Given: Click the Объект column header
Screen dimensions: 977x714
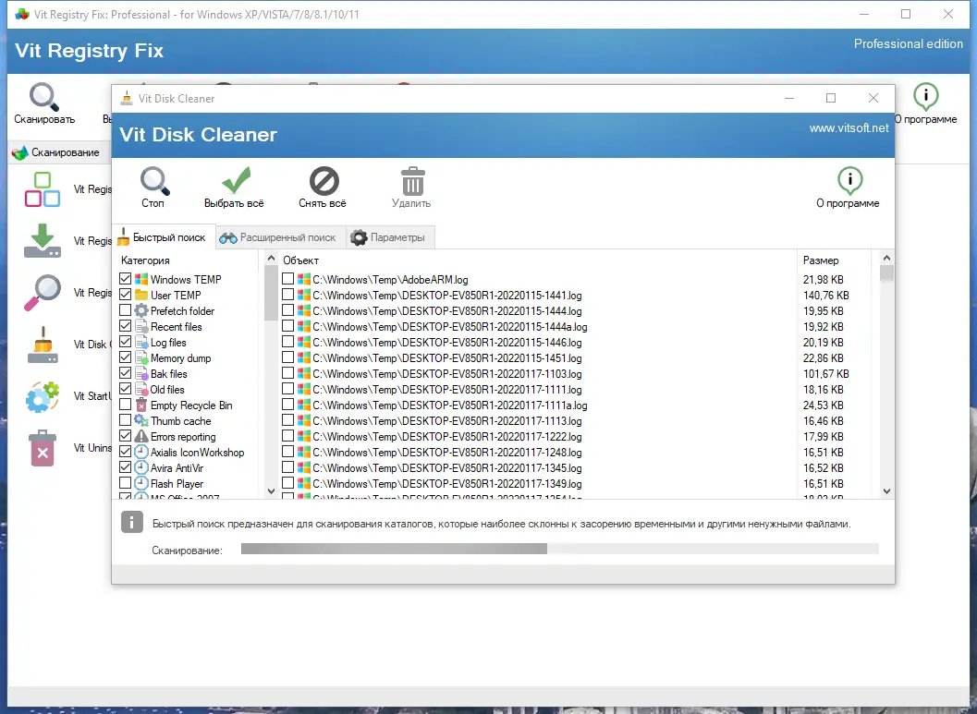Looking at the screenshot, I should pyautogui.click(x=301, y=260).
